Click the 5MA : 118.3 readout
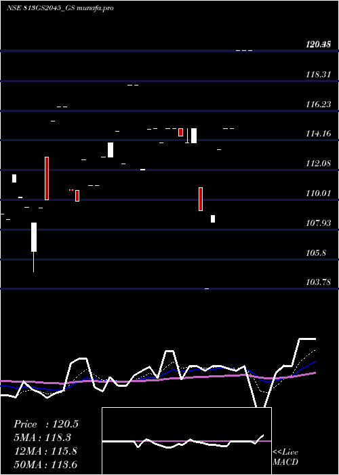339x475 pixels. click(42, 438)
